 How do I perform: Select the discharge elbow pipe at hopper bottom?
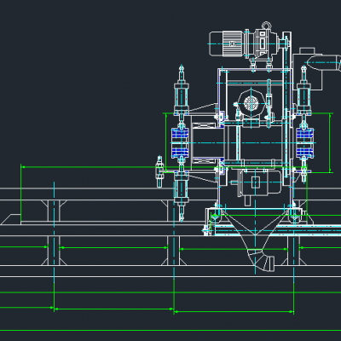(x=262, y=260)
